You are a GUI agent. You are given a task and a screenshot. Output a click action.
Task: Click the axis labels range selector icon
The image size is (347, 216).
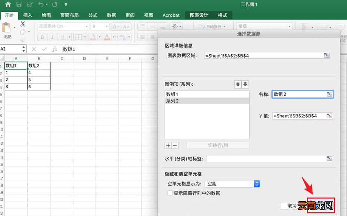330,158
